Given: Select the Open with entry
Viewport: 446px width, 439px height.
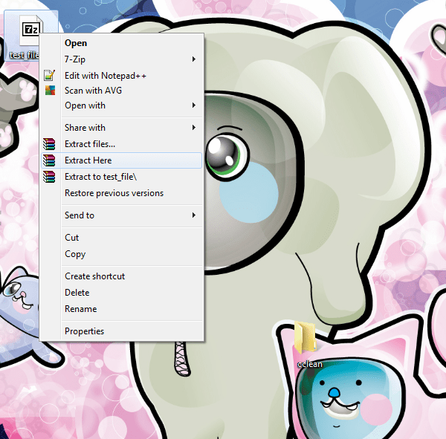Looking at the screenshot, I should coord(122,105).
